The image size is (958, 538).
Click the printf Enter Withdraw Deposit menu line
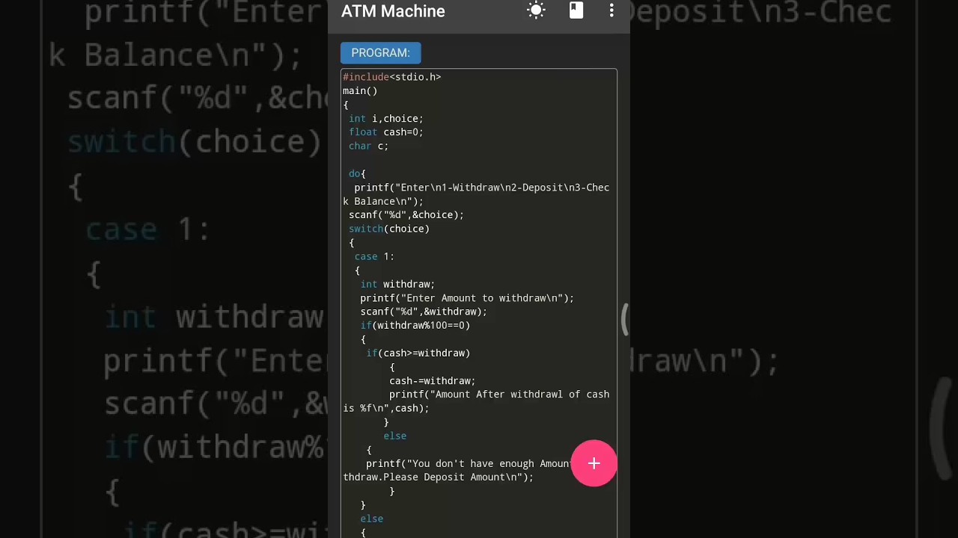482,188
